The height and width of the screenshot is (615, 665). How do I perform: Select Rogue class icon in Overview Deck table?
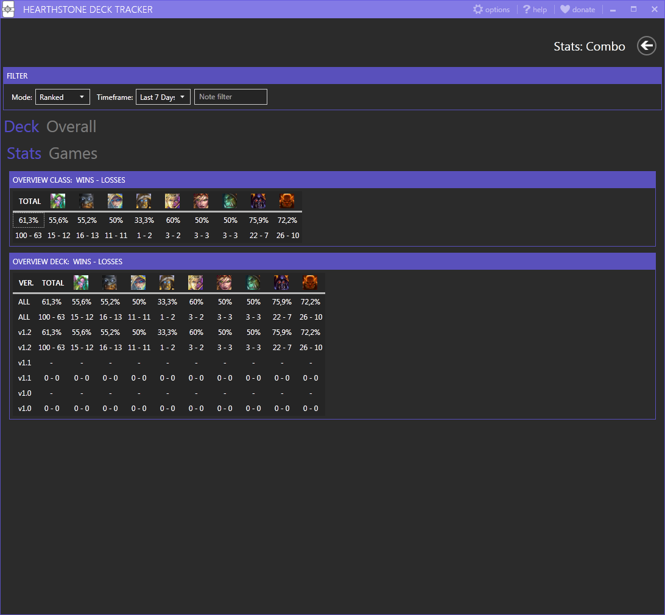pyautogui.click(x=224, y=283)
